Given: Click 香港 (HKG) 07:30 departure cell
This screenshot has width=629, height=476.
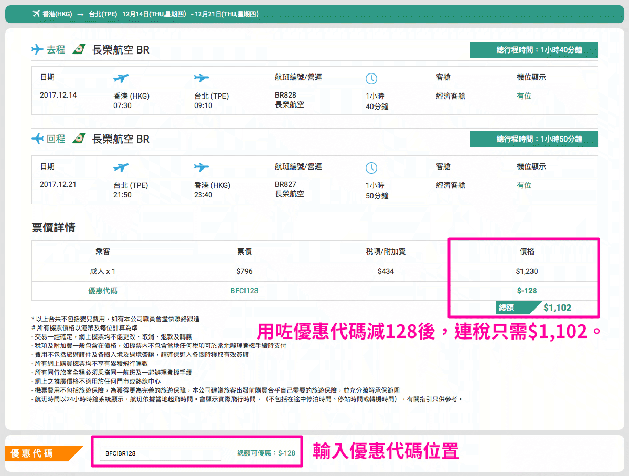Looking at the screenshot, I should coord(132,101).
